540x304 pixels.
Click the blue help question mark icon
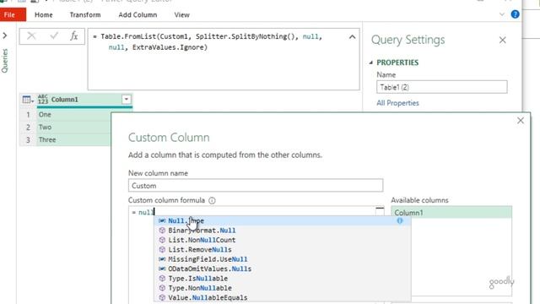pyautogui.click(x=516, y=14)
